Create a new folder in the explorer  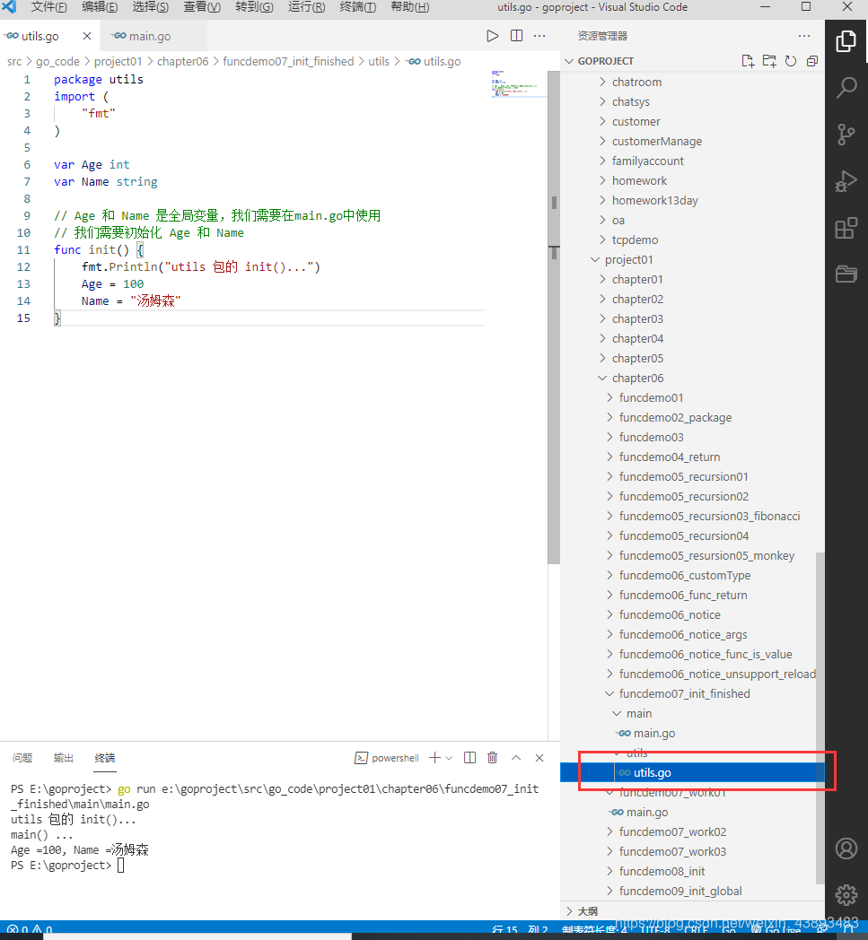pos(769,60)
